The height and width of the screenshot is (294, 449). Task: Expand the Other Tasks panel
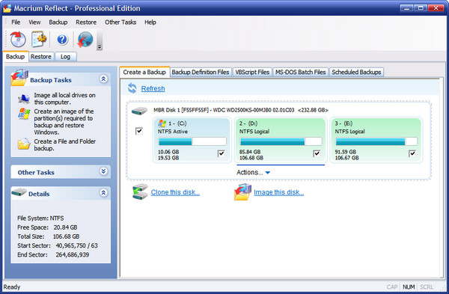pyautogui.click(x=103, y=171)
